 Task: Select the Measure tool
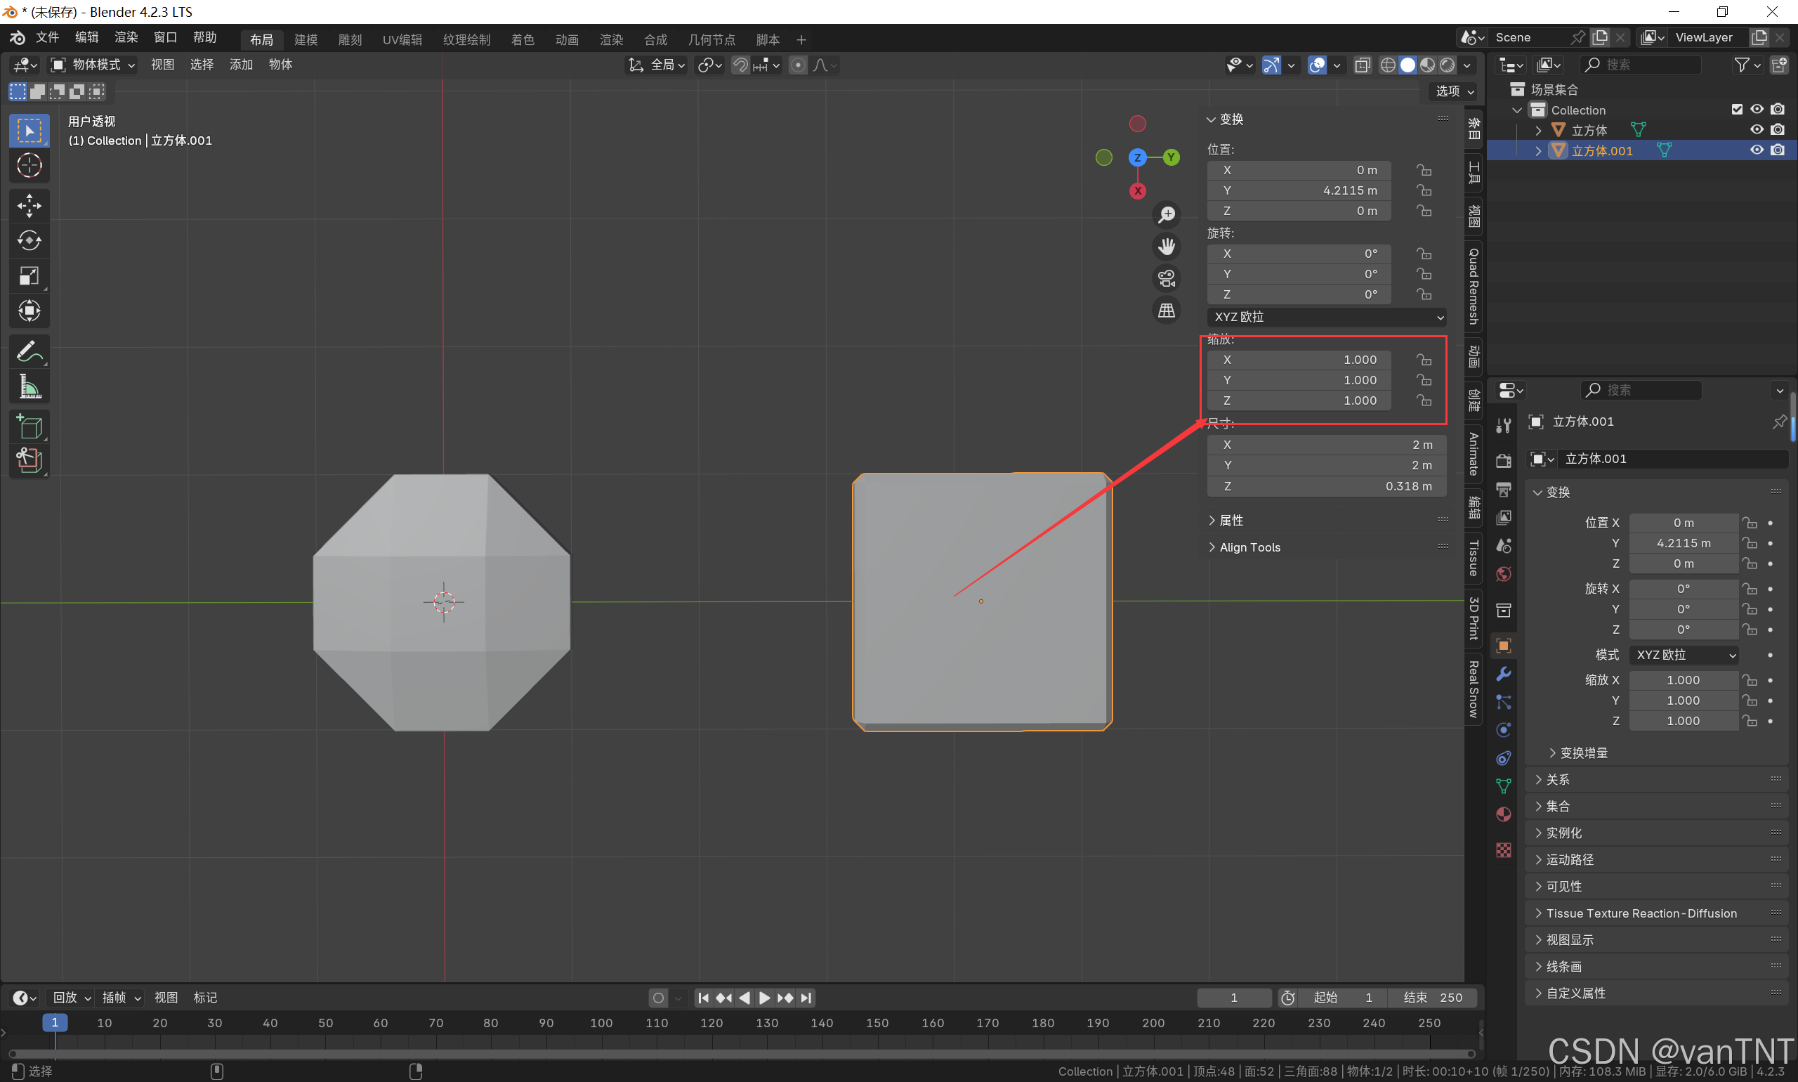pyautogui.click(x=29, y=387)
